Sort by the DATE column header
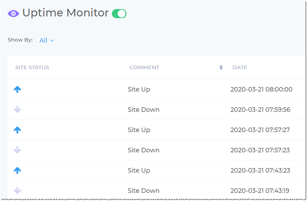Image resolution: width=307 pixels, height=203 pixels. pos(240,67)
